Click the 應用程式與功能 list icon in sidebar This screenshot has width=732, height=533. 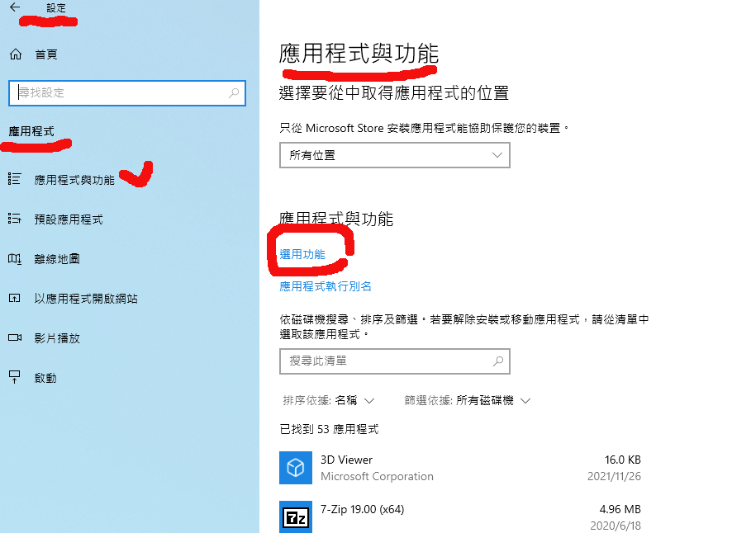(15, 179)
